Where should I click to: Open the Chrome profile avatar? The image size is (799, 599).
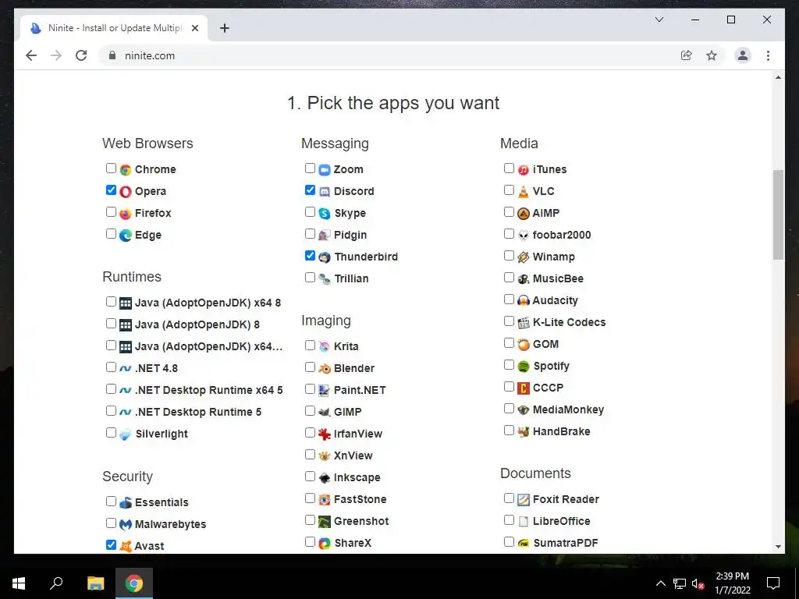743,55
